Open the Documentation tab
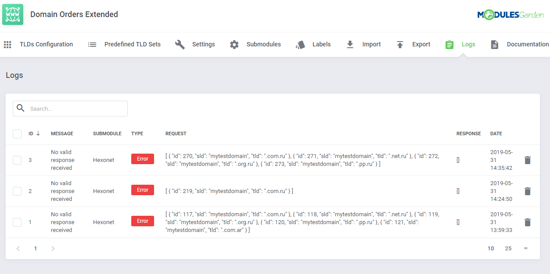 [x=528, y=44]
